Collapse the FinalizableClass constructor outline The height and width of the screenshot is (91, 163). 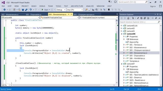(x=6, y=38)
